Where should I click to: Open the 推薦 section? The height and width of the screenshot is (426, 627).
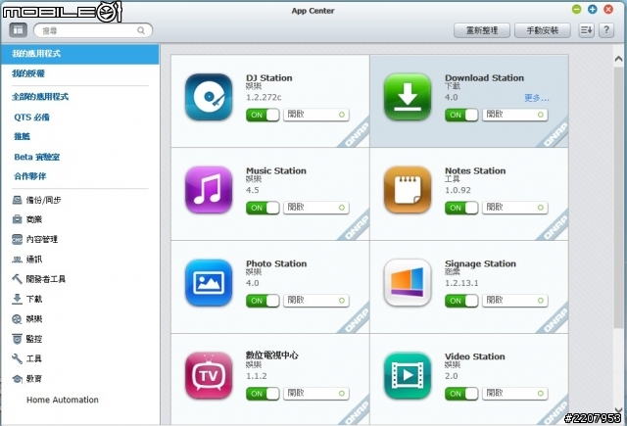coord(22,137)
